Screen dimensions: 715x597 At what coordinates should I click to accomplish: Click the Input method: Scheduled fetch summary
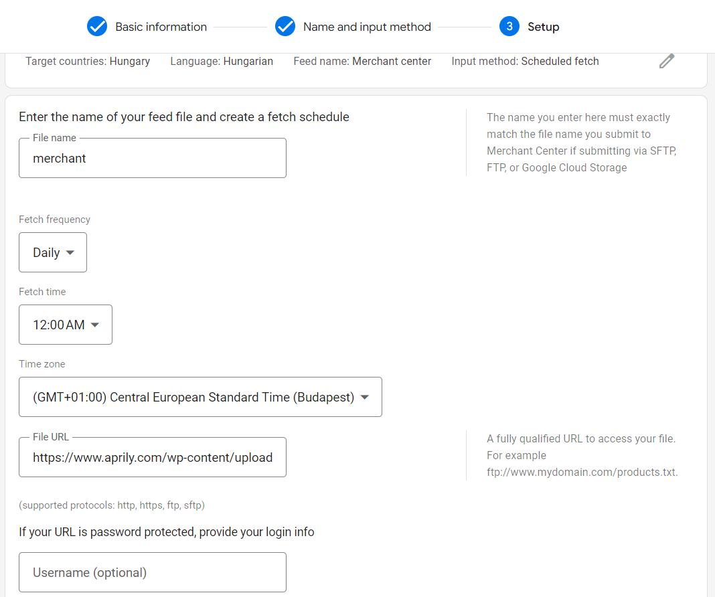[525, 62]
